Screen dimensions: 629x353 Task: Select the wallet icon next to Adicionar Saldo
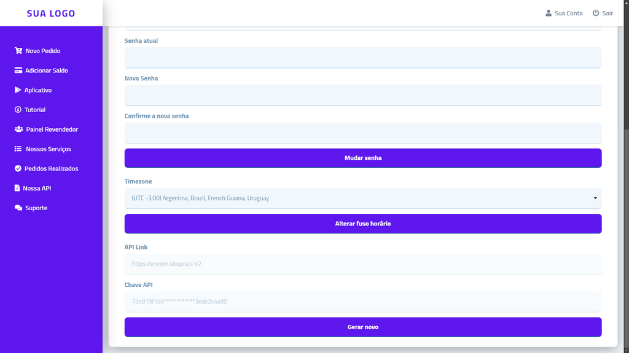point(17,70)
